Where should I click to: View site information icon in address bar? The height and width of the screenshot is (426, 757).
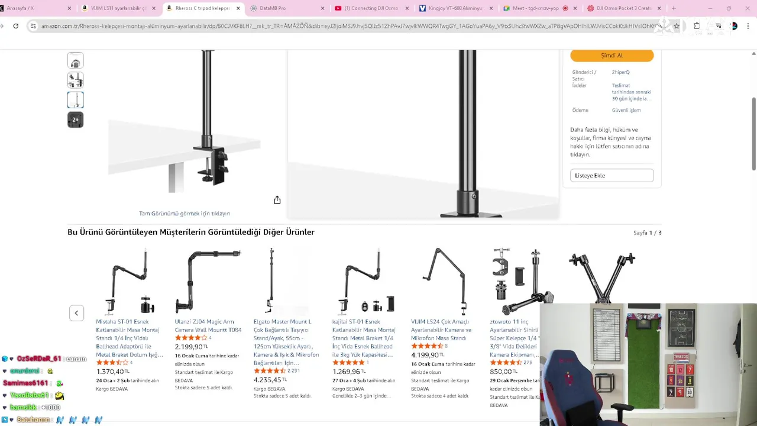point(33,26)
